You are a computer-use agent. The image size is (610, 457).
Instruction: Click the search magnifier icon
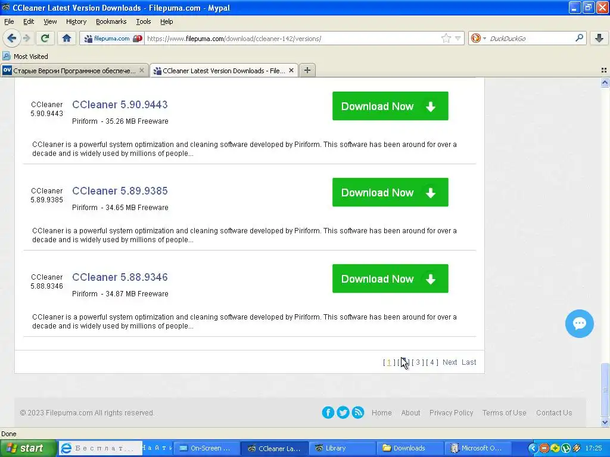coord(579,38)
